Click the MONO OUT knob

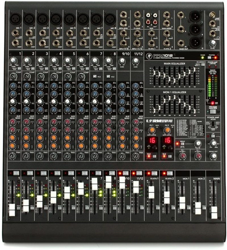(213, 156)
